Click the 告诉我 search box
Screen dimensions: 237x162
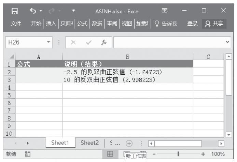pos(165,24)
